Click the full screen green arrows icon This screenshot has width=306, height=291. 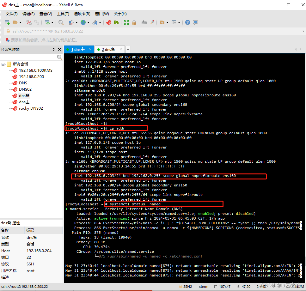(x=126, y=22)
